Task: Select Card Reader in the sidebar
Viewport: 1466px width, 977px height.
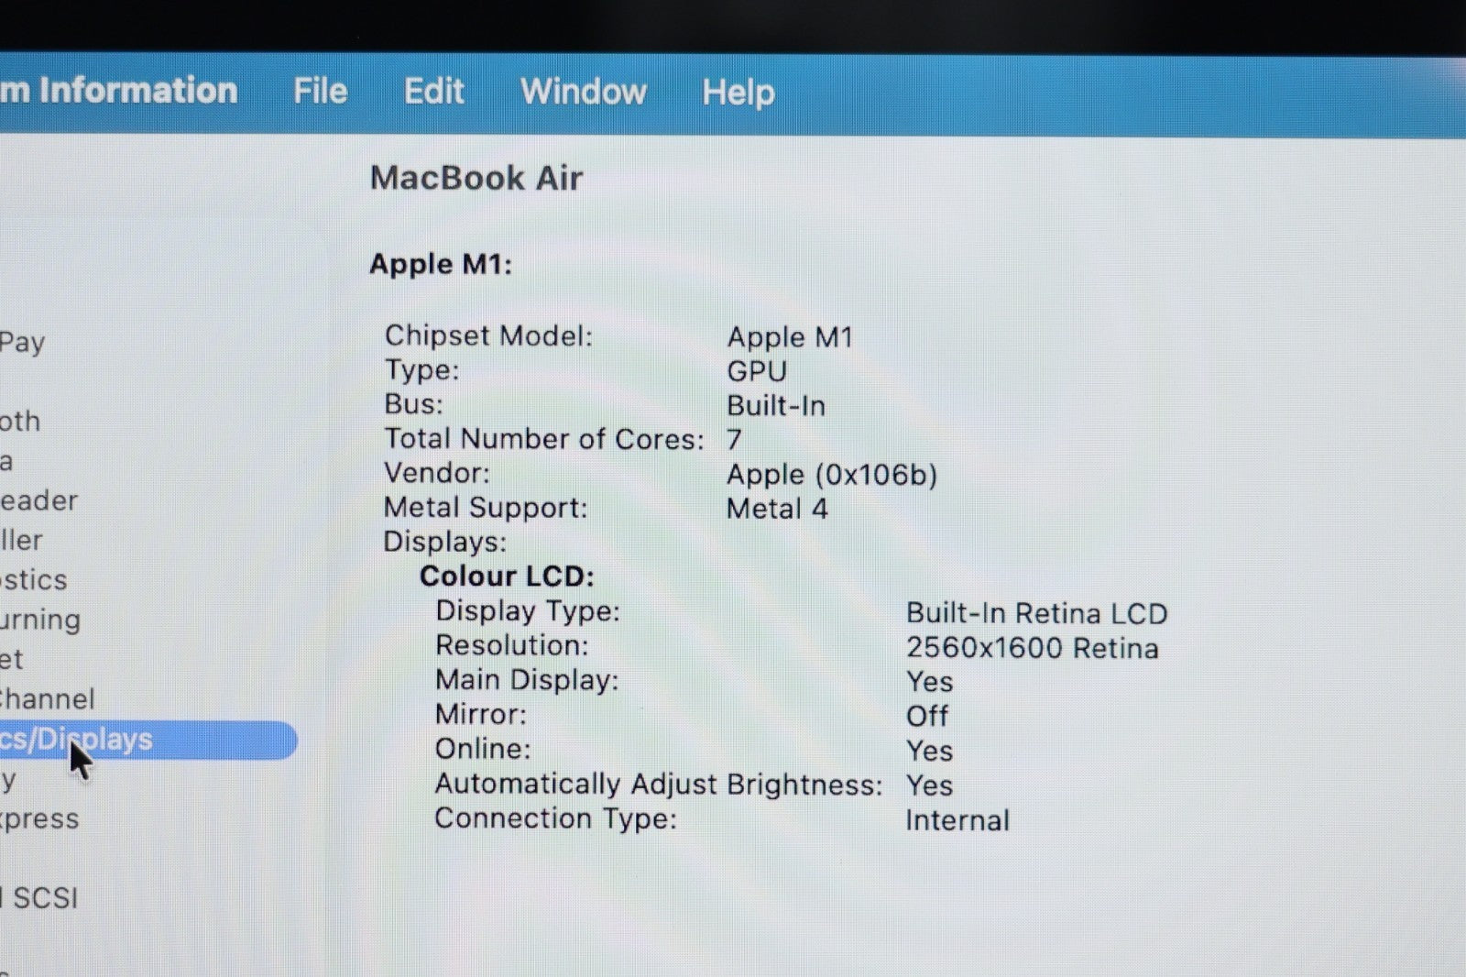Action: pos(38,501)
